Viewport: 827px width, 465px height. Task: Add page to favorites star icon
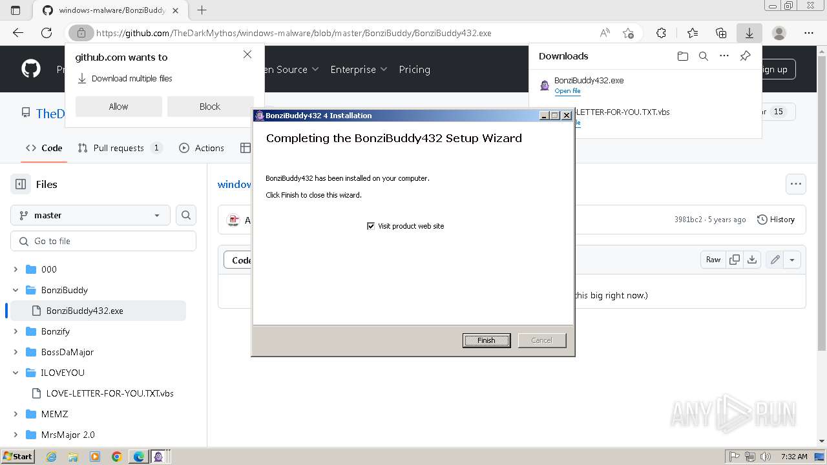[x=628, y=33]
